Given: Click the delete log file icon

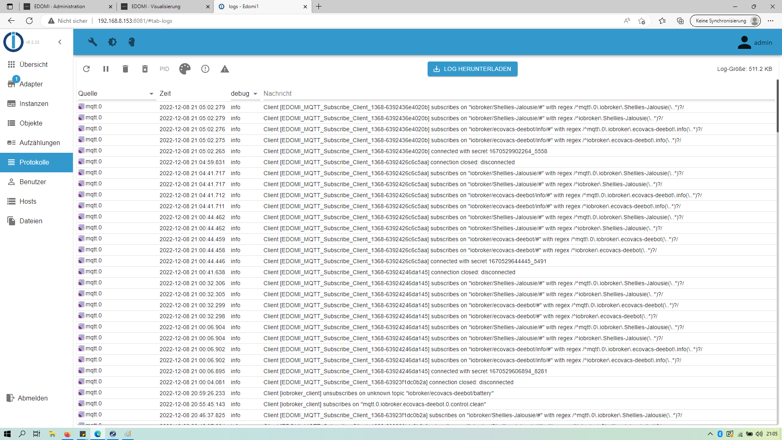Looking at the screenshot, I should [x=145, y=69].
